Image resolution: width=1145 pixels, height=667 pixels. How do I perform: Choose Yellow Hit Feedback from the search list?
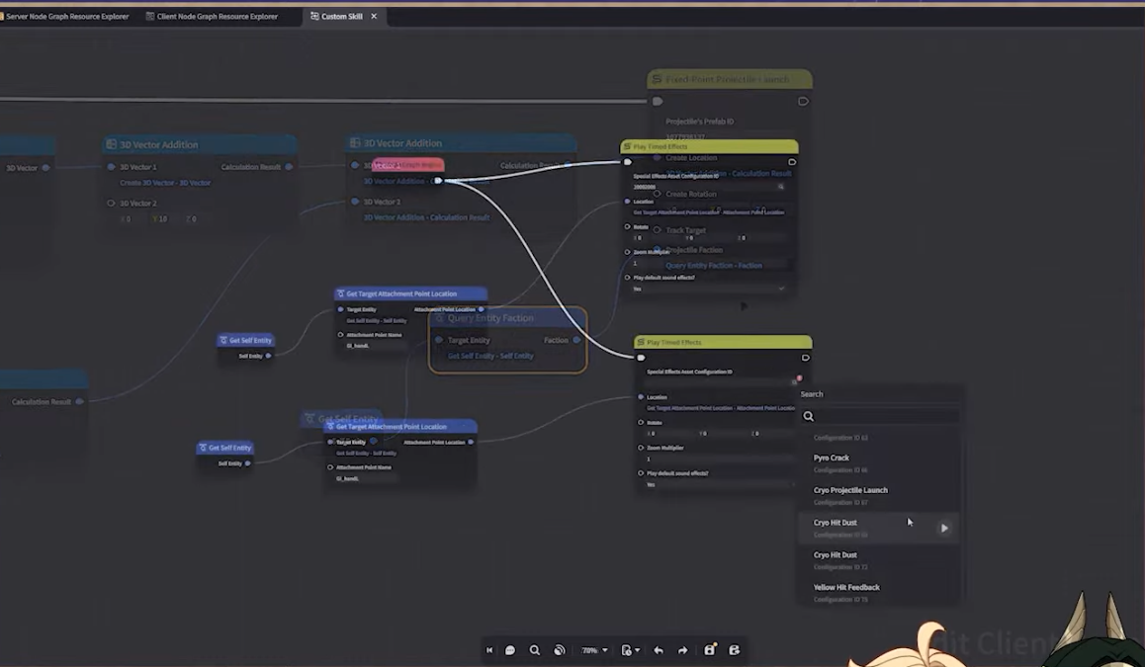pyautogui.click(x=878, y=593)
